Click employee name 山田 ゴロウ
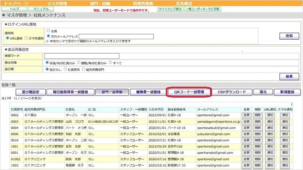The height and width of the screenshot is (170, 303). (74, 121)
